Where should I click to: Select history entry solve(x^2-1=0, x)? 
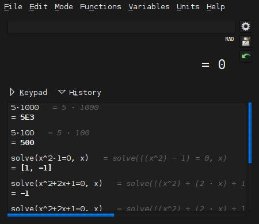coord(49,158)
